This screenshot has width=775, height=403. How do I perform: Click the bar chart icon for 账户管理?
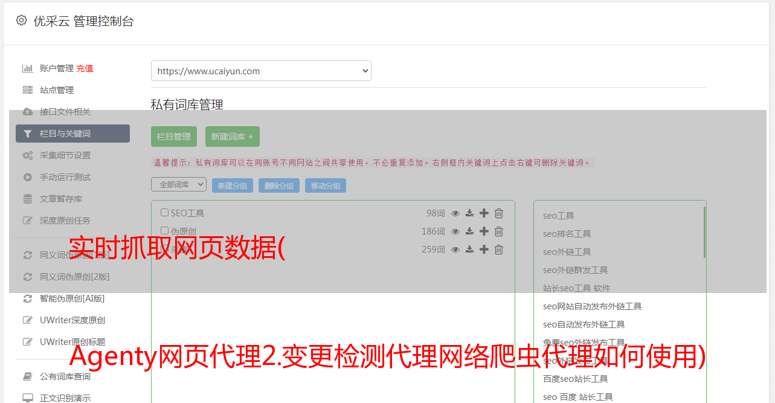tap(27, 68)
